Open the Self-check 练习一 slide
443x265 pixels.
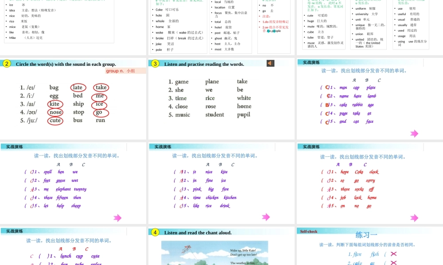[x=370, y=246]
